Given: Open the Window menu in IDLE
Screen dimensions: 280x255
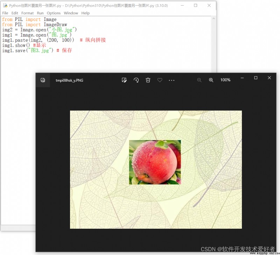Looking at the screenshot, I should pos(71,13).
